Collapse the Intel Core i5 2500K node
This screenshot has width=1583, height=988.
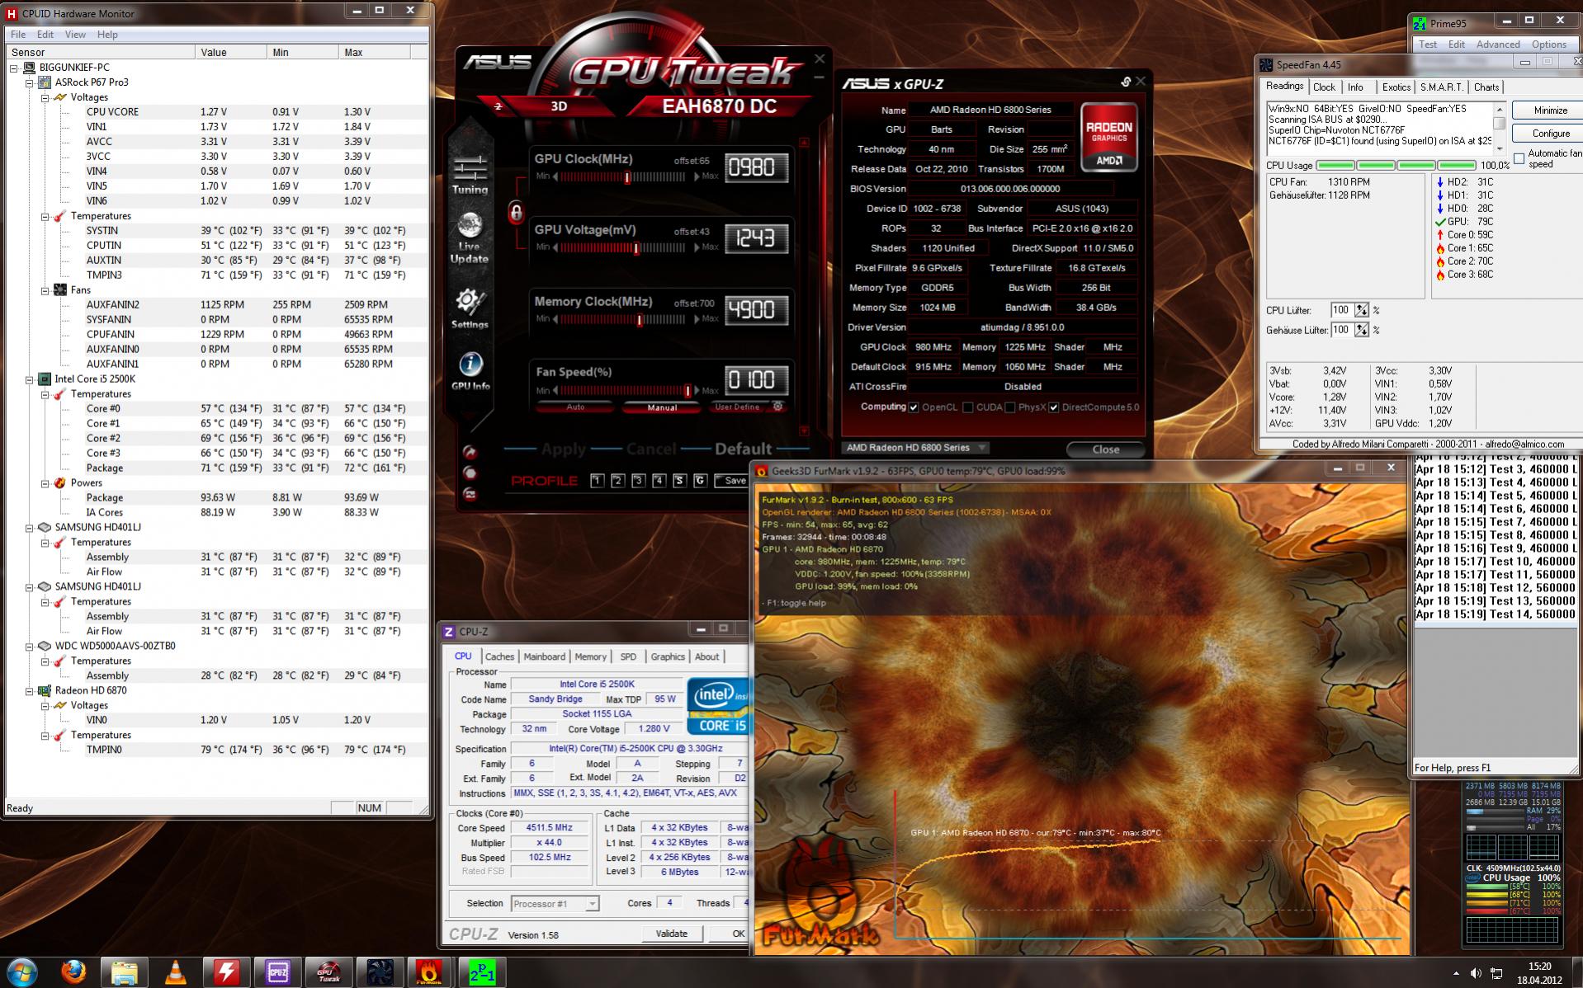(x=30, y=379)
